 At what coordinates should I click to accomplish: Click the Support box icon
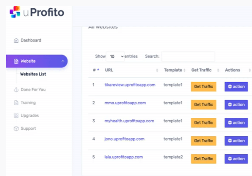16,128
